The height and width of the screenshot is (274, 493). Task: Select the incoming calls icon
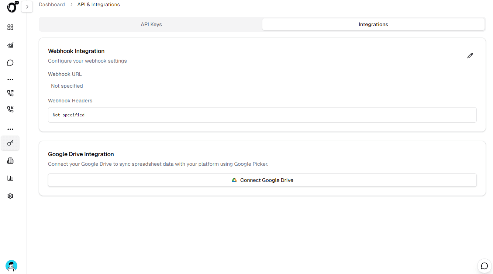point(10,109)
